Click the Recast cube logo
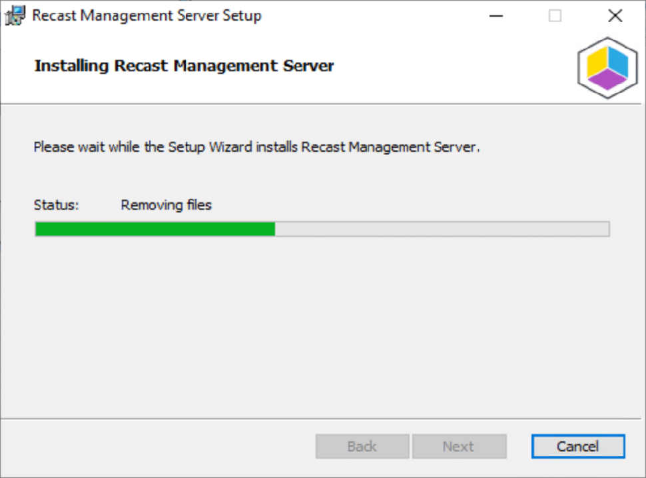 (x=607, y=68)
